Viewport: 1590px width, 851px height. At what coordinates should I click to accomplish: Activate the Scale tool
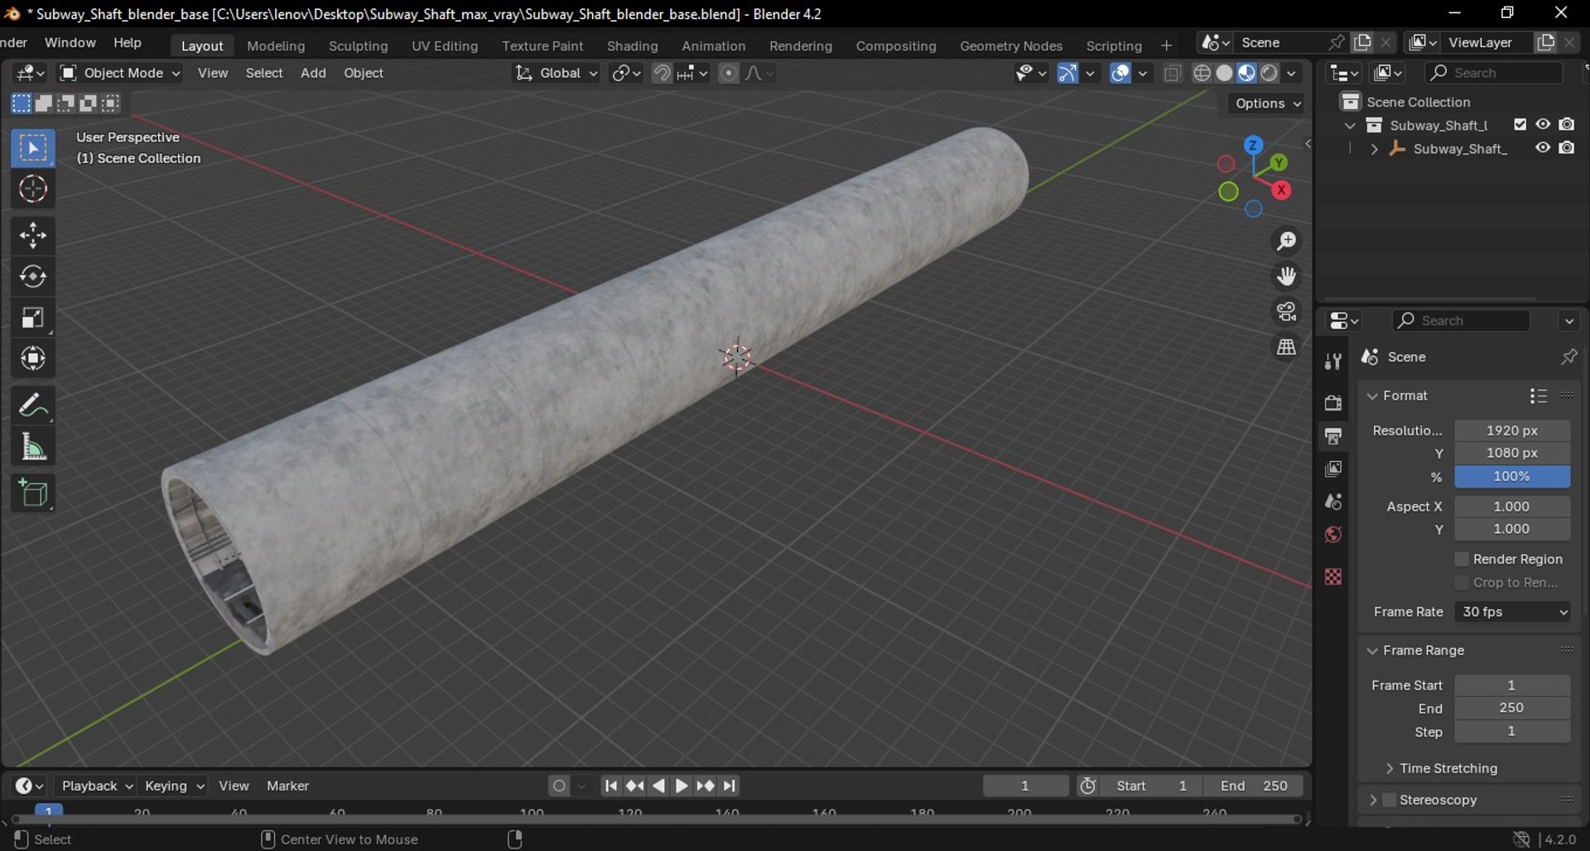33,318
